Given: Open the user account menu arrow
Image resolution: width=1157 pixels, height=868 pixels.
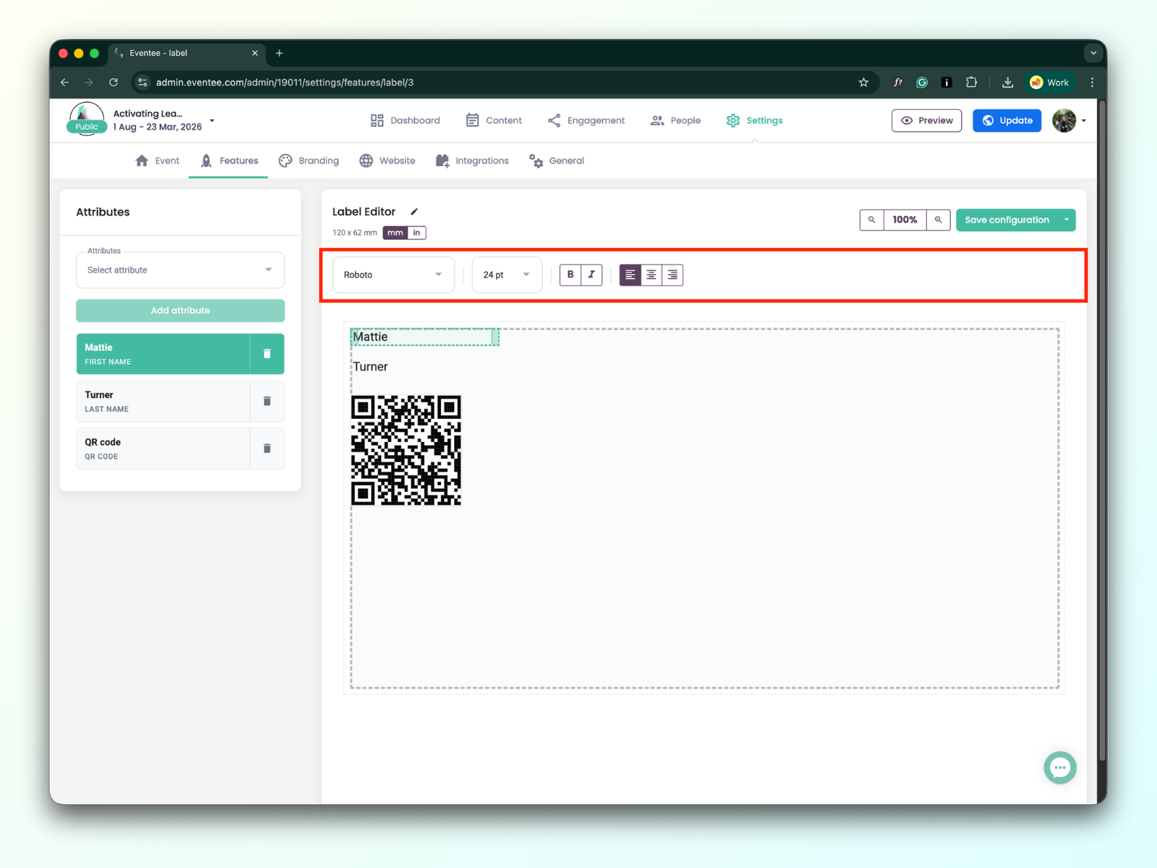Looking at the screenshot, I should [1083, 121].
